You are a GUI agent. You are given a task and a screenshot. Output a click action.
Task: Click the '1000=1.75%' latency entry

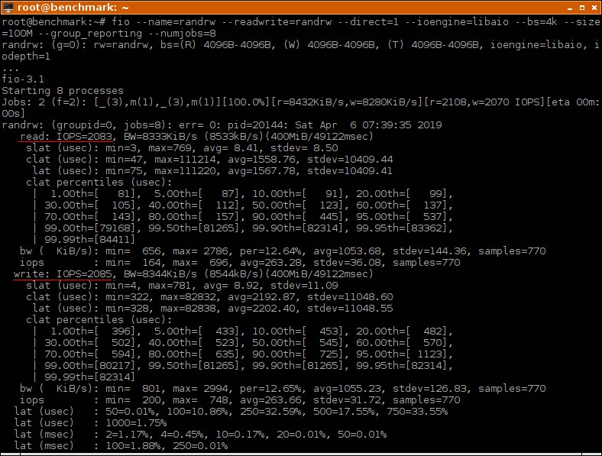(136, 423)
